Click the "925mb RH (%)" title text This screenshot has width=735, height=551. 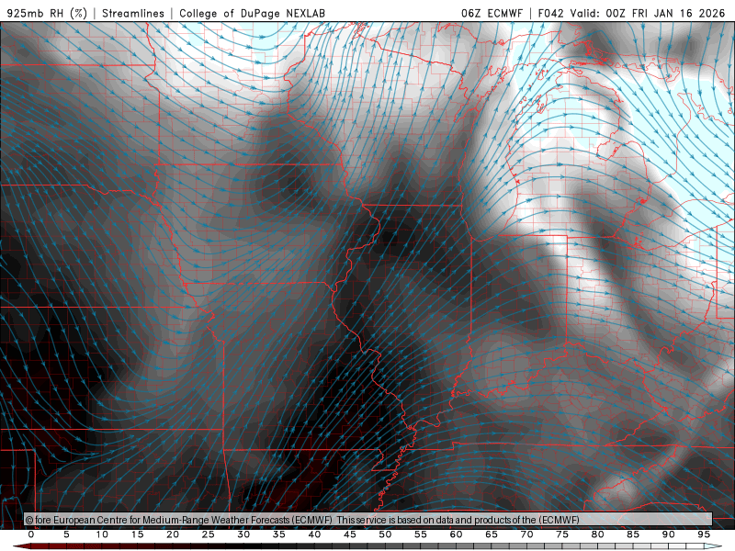pos(47,13)
